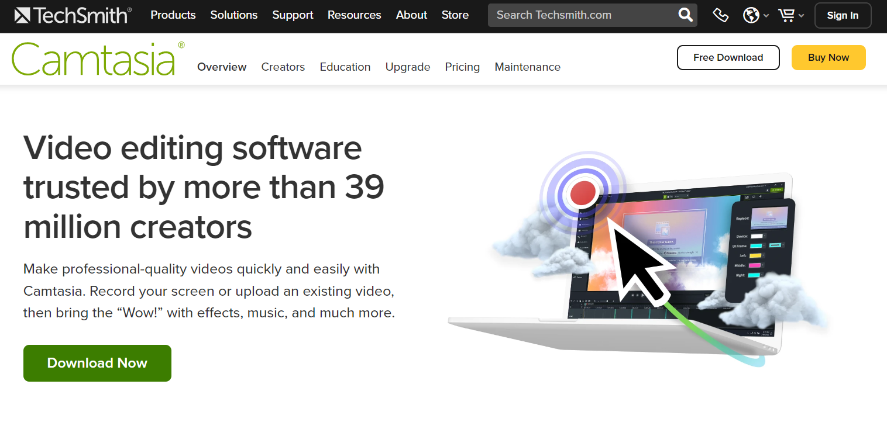Switch to the Creators tab
The height and width of the screenshot is (436, 887).
pos(283,67)
